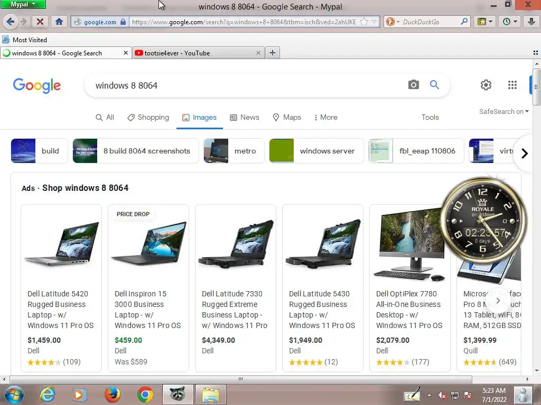Image resolution: width=541 pixels, height=405 pixels.
Task: Select the windows server suggestion chip
Action: tap(316, 151)
